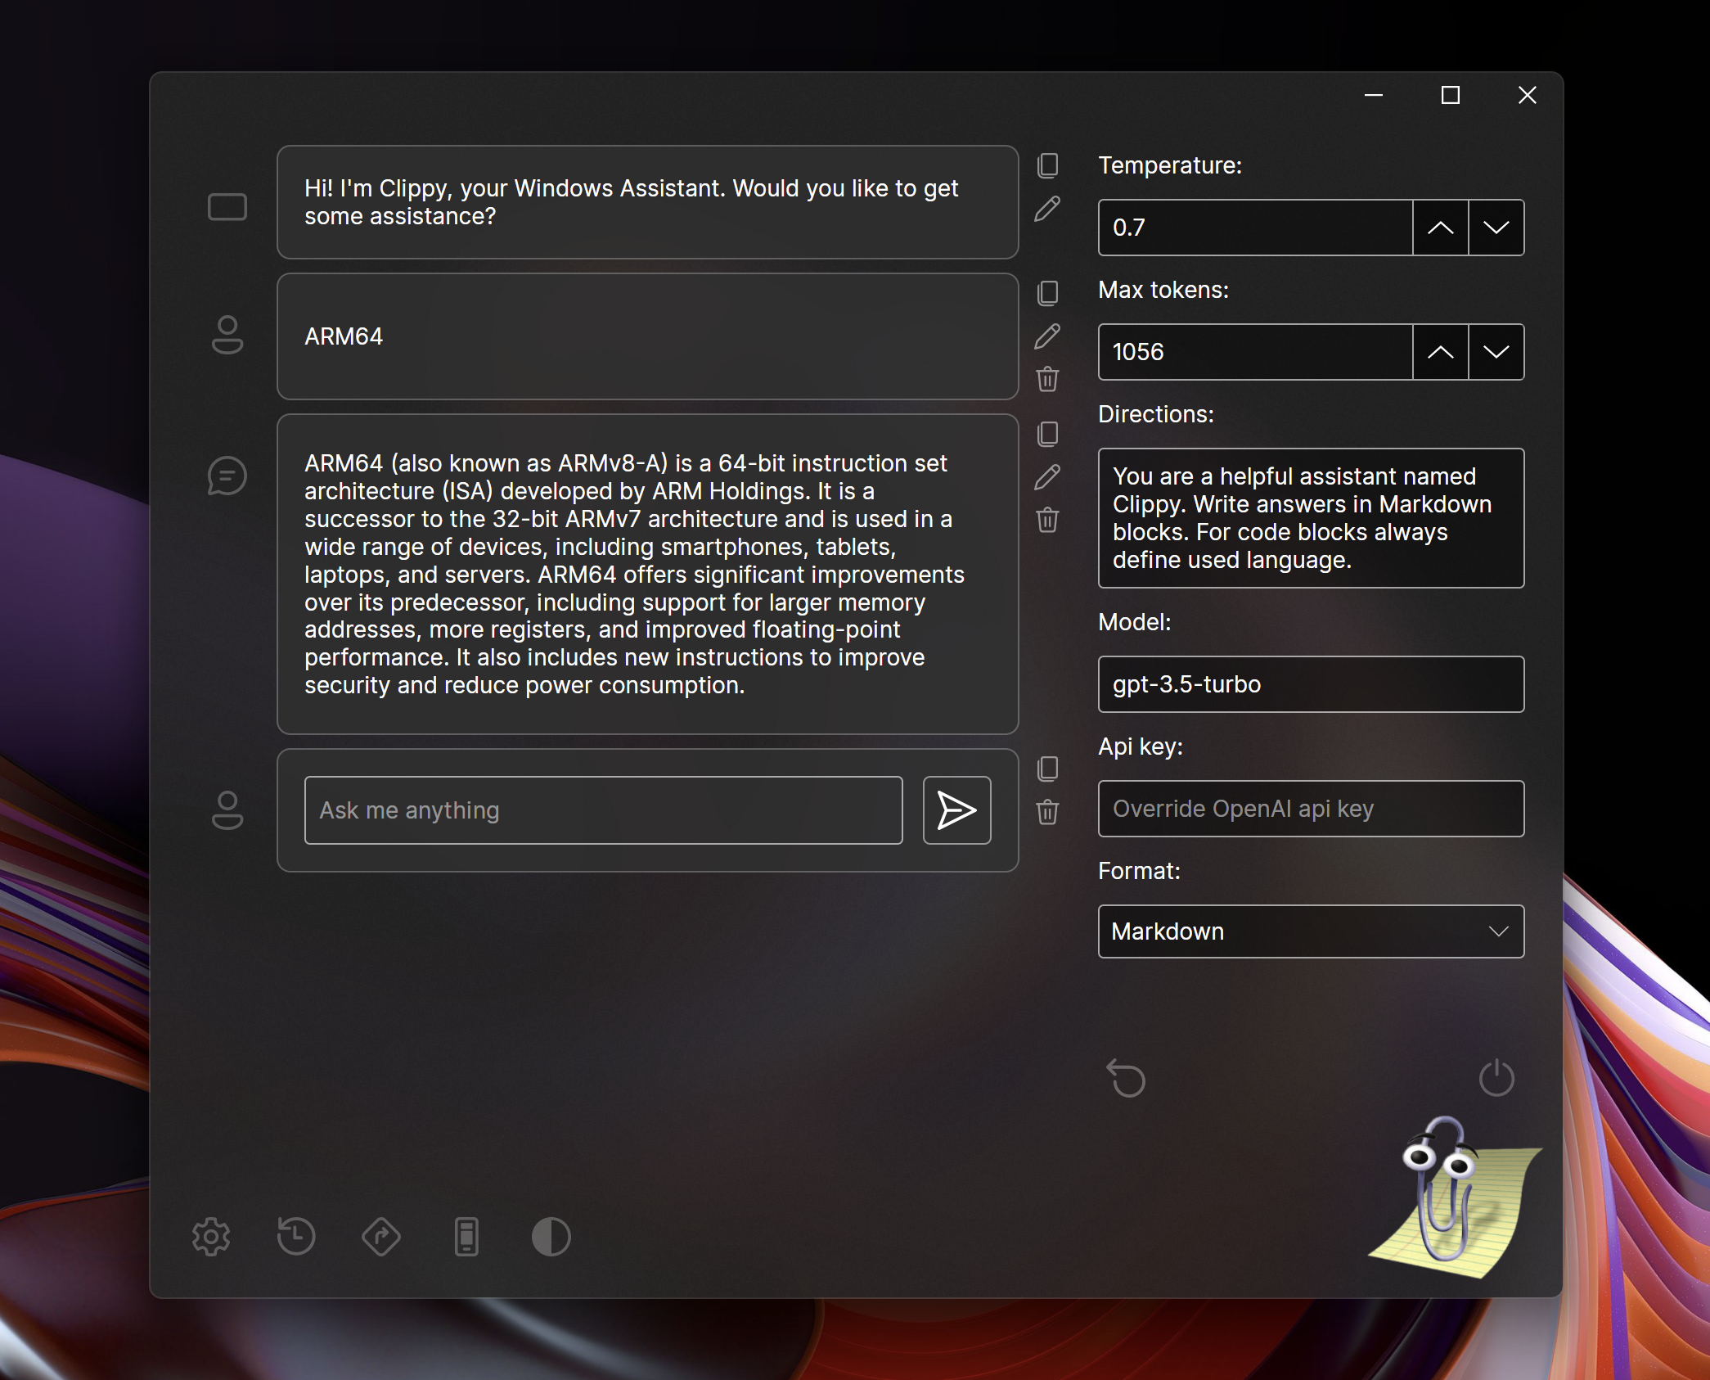
Task: Toggle dark/light theme half-circle icon
Action: click(x=551, y=1236)
